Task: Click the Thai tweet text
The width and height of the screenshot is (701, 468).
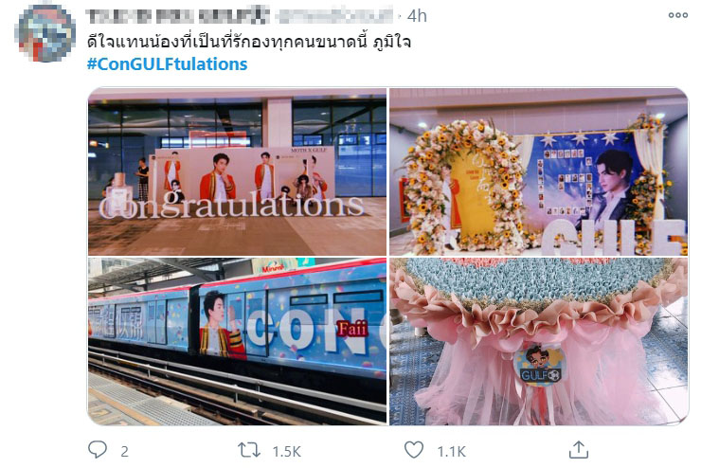Action: pos(249,42)
